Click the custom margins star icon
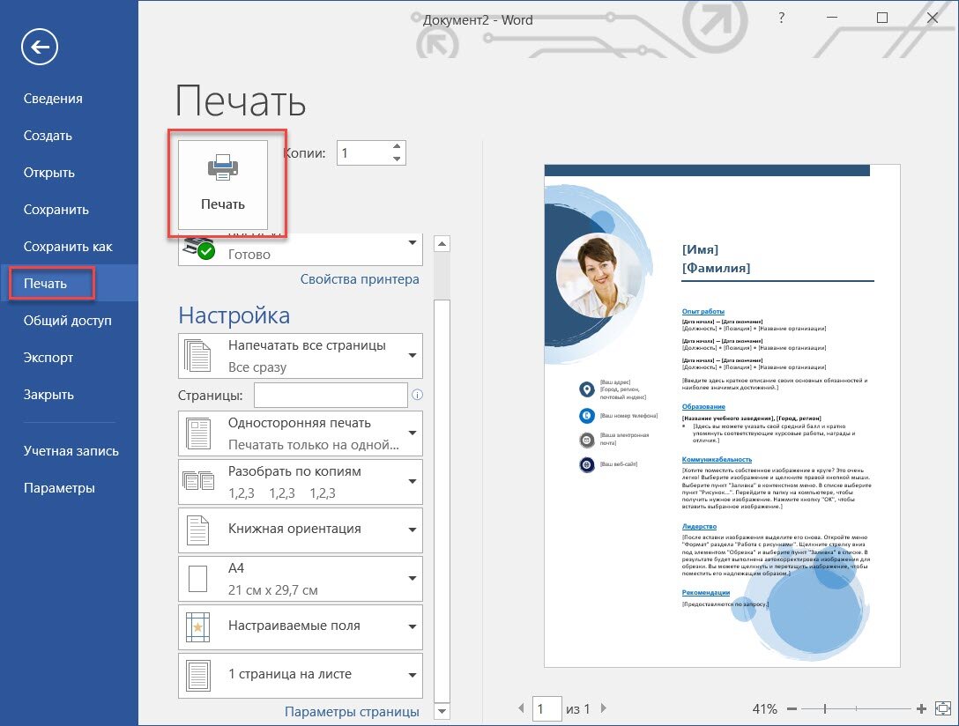959x726 pixels. [197, 627]
